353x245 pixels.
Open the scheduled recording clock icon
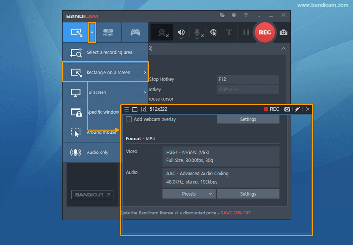click(234, 15)
